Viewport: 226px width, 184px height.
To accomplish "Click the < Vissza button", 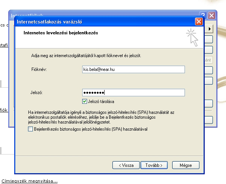I will tap(126, 165).
